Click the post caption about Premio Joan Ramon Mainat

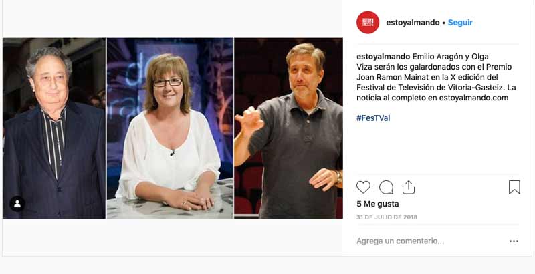pos(437,77)
